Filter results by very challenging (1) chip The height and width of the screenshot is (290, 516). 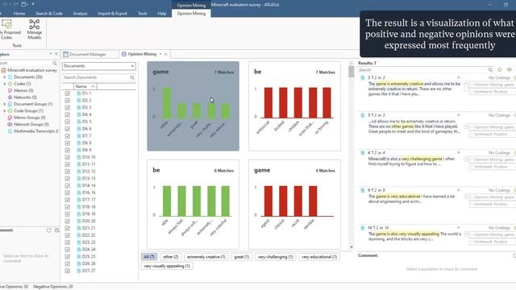[x=276, y=257]
